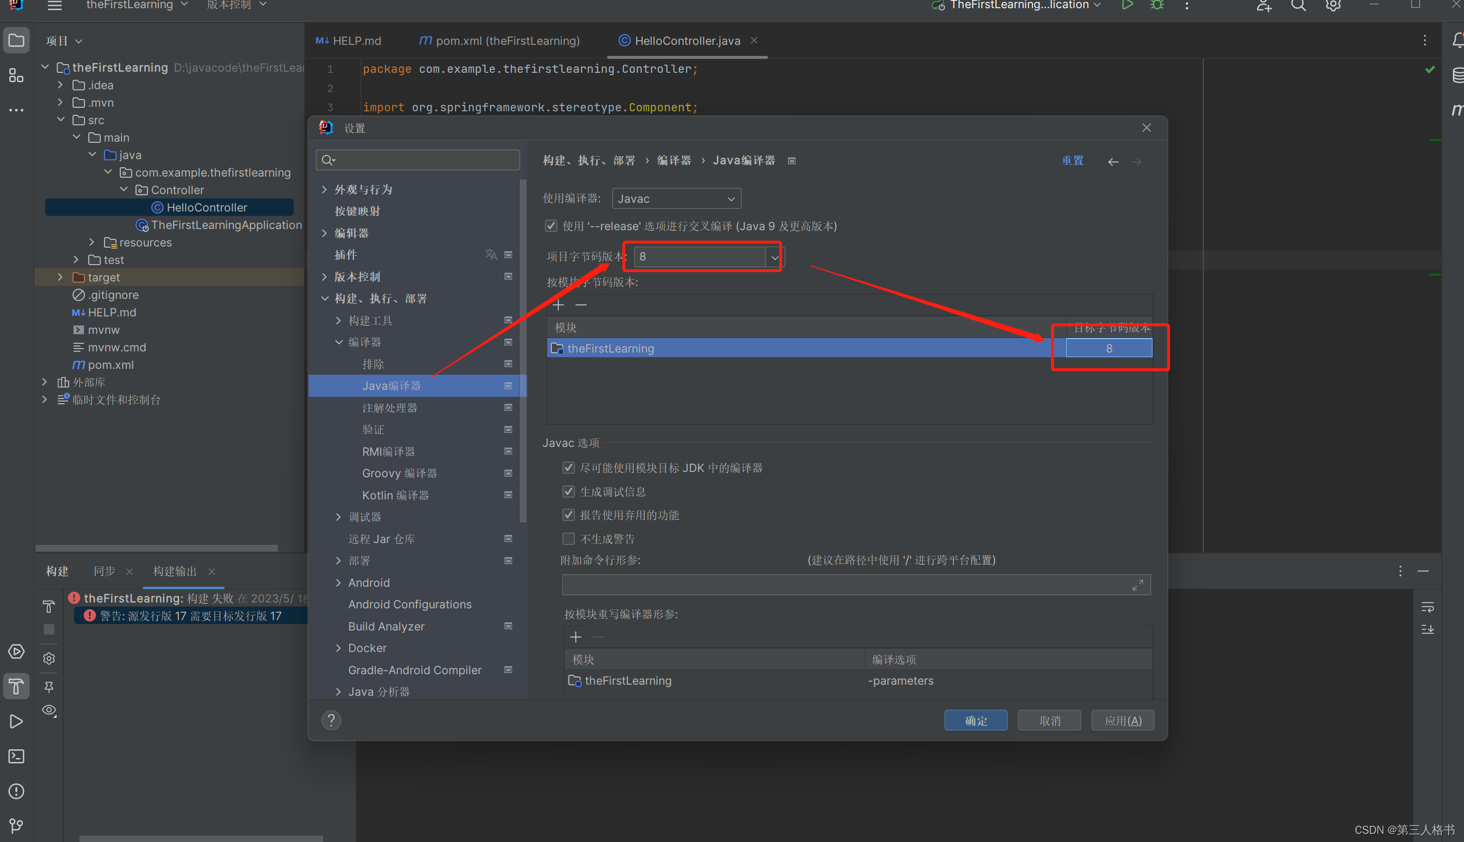Viewport: 1464px width, 842px height.
Task: Toggle report use of deprecated features
Action: [x=569, y=515]
